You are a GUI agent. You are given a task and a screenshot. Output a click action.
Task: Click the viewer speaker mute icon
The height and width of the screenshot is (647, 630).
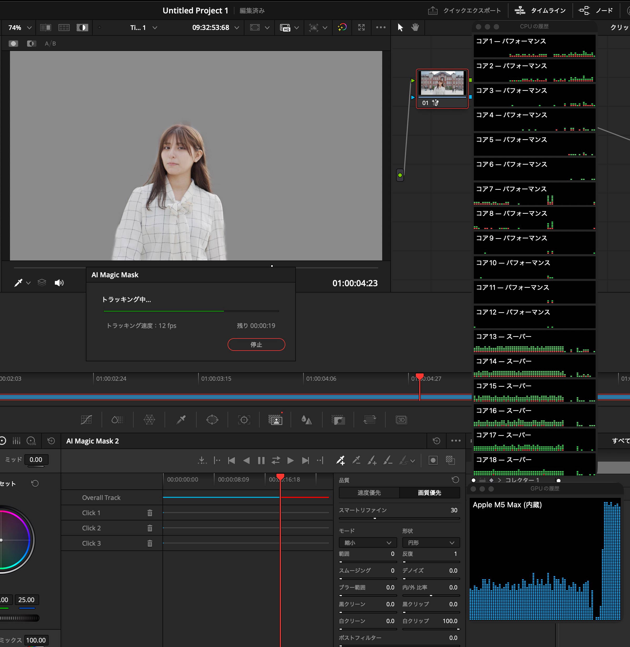point(59,283)
